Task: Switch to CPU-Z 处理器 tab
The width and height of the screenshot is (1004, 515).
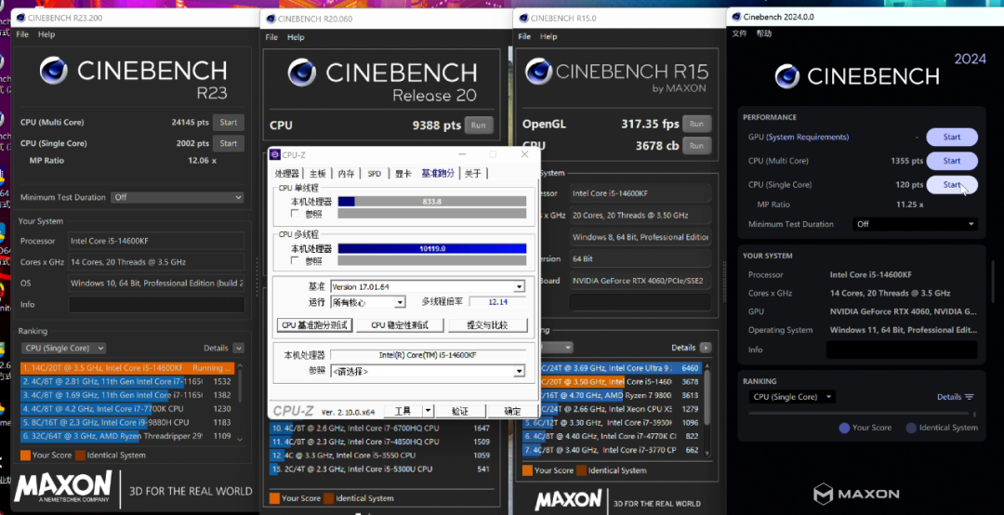Action: tap(287, 174)
